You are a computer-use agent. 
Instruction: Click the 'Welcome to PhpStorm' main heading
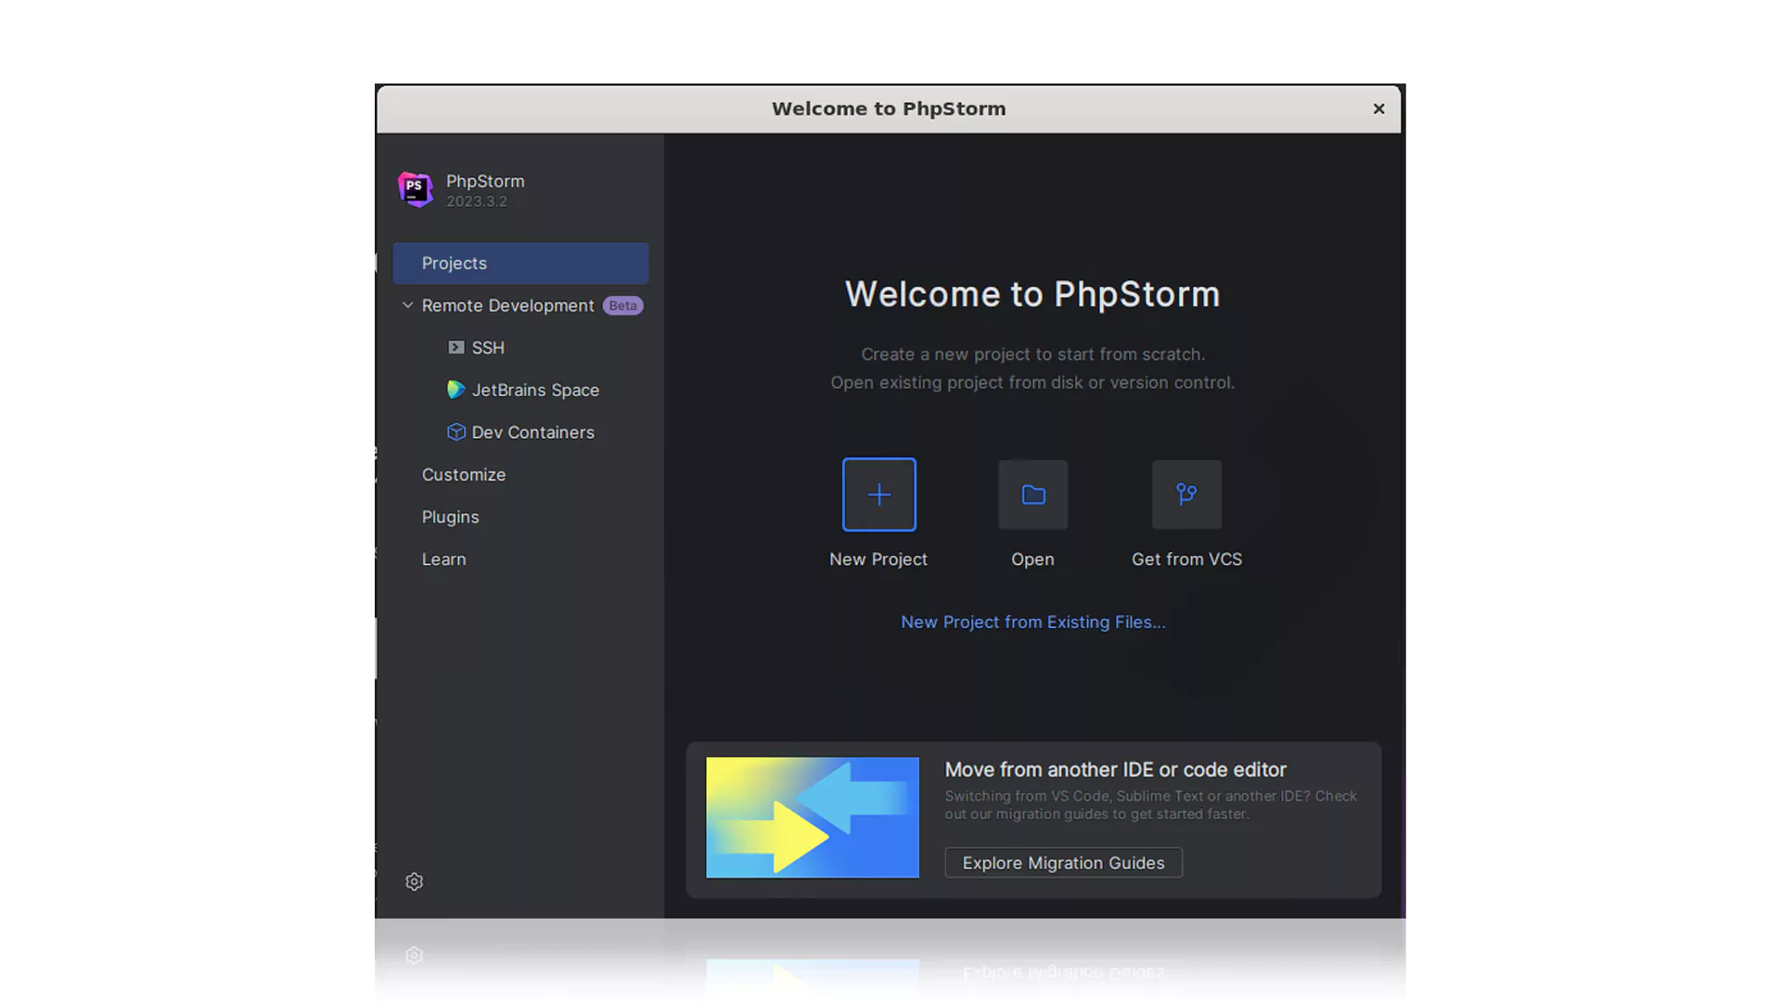[x=1032, y=295]
